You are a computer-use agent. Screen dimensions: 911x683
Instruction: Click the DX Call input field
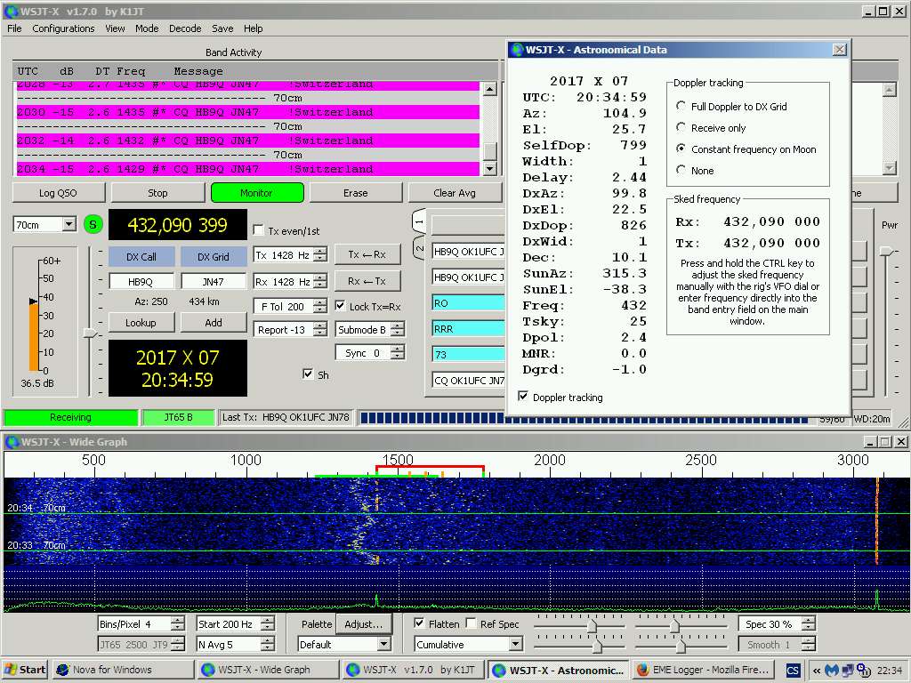[141, 281]
